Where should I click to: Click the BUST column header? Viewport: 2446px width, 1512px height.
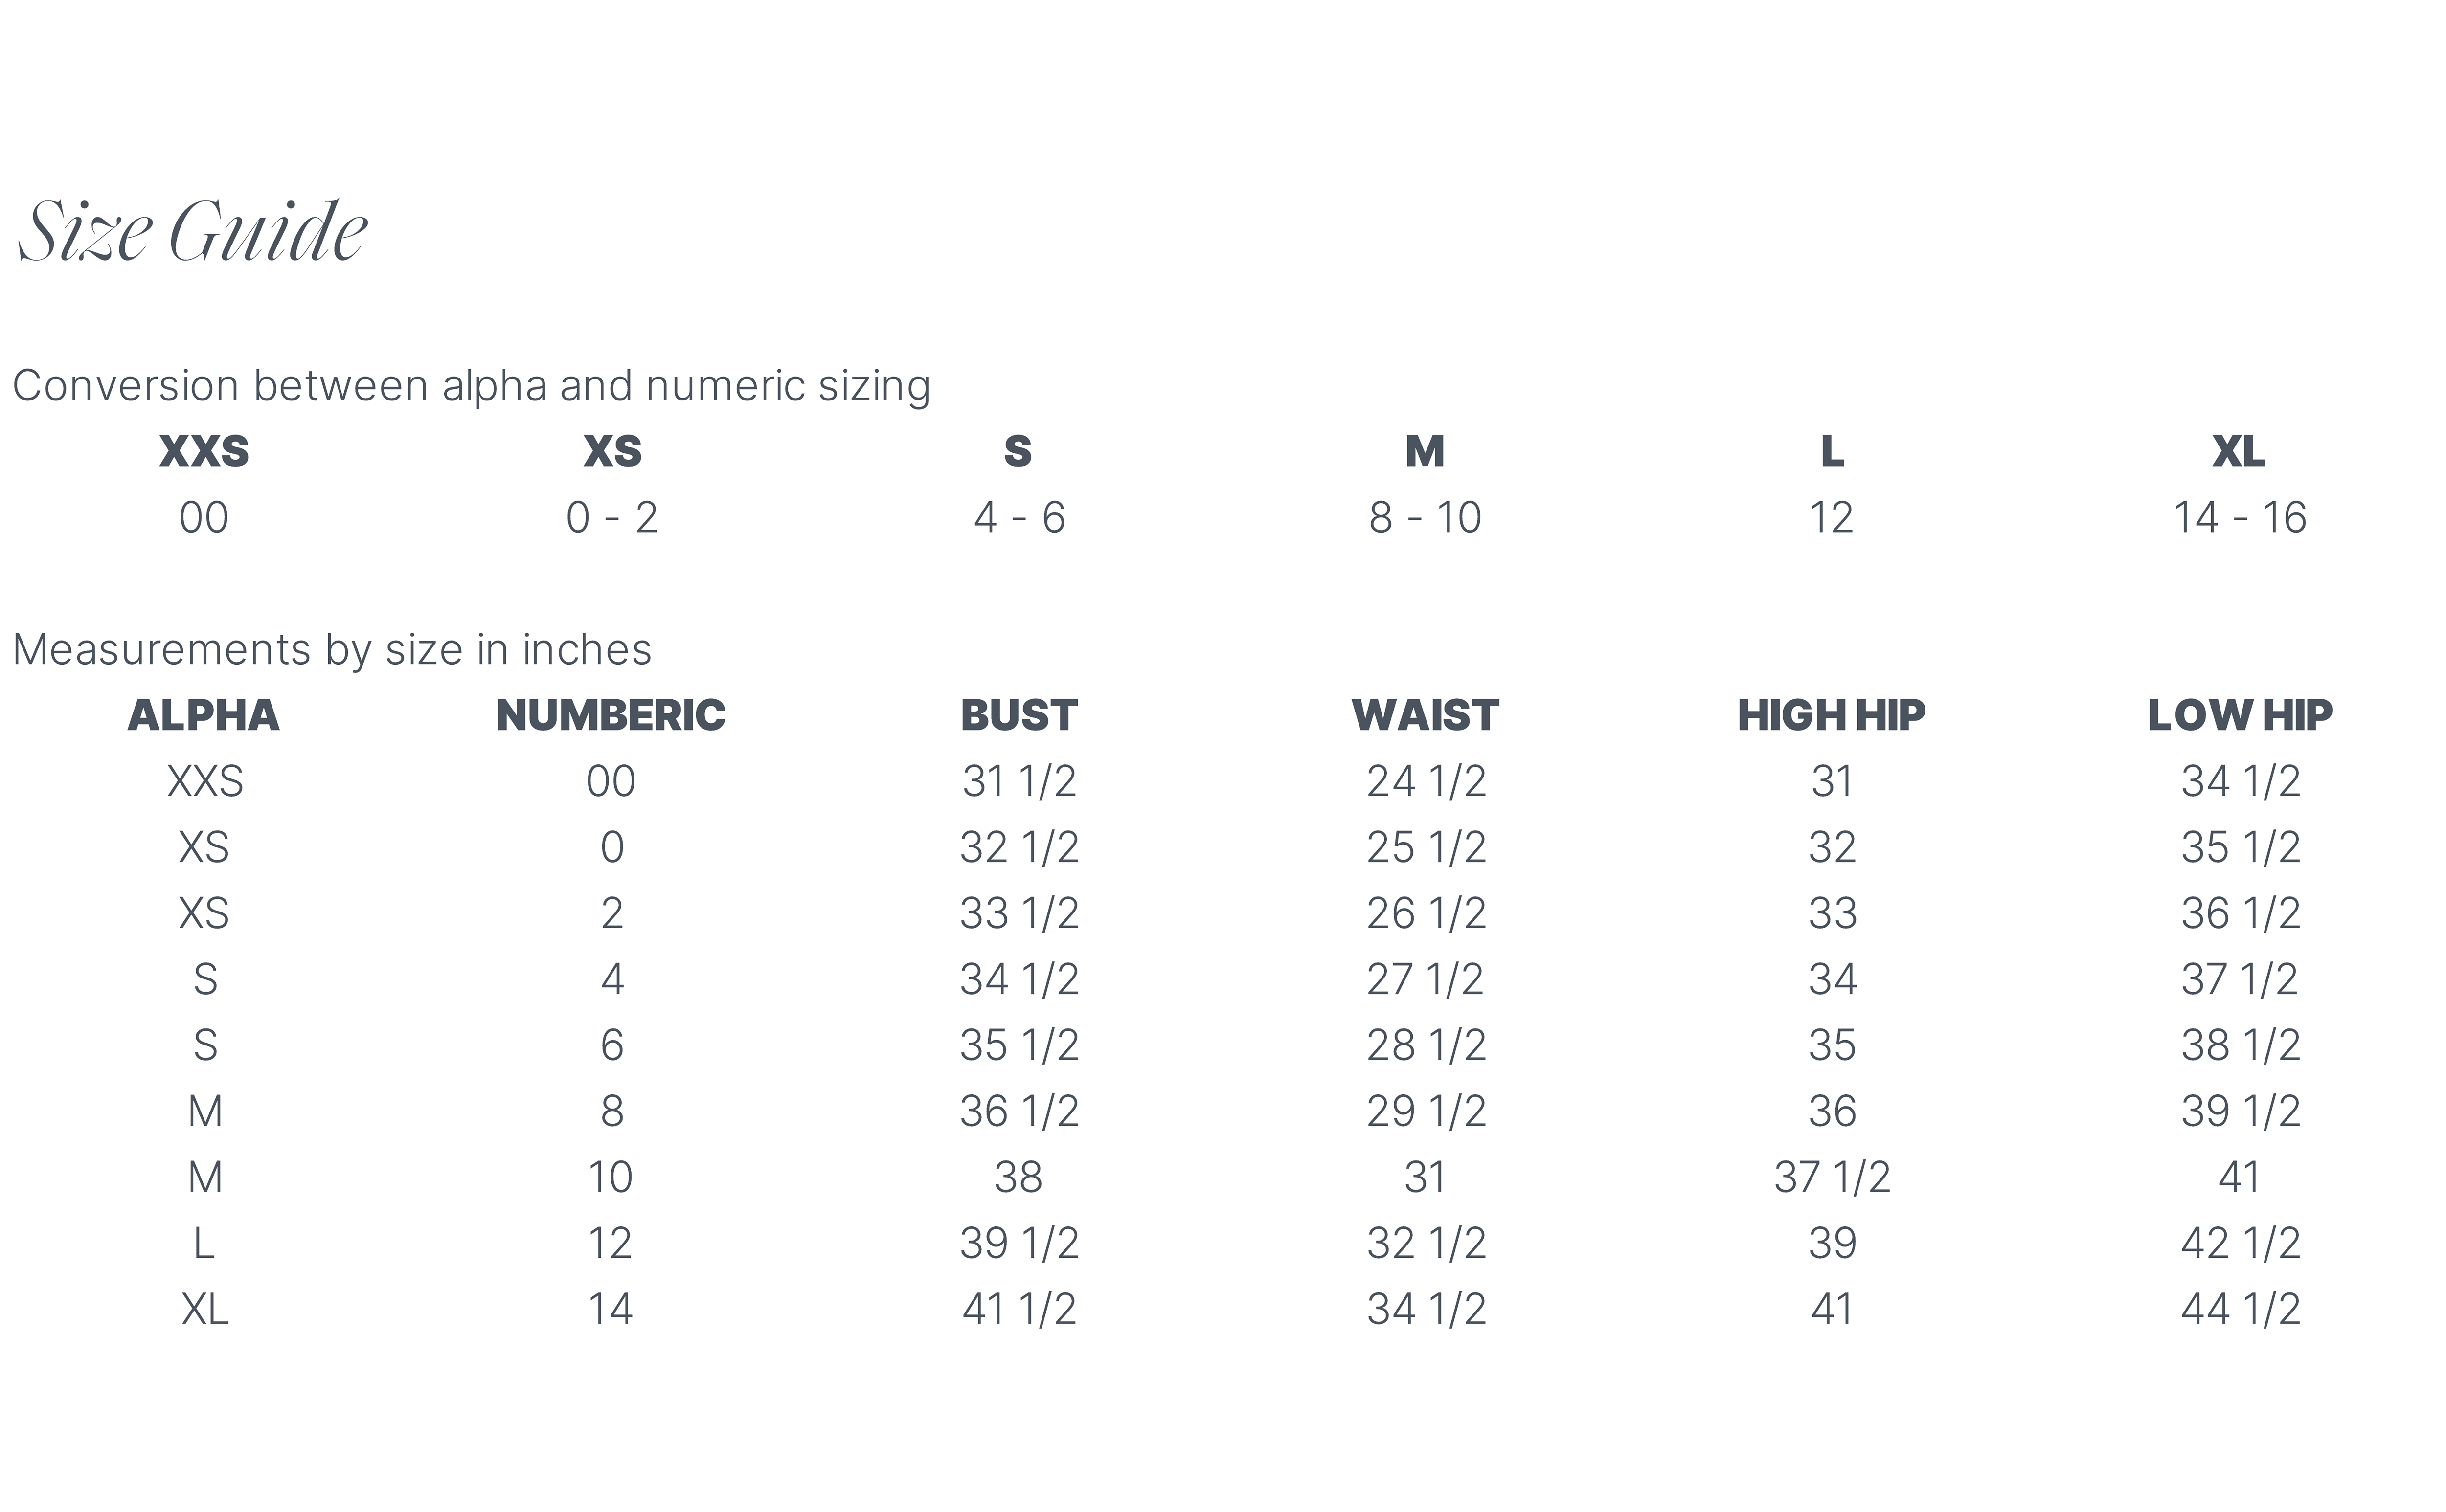[1019, 715]
